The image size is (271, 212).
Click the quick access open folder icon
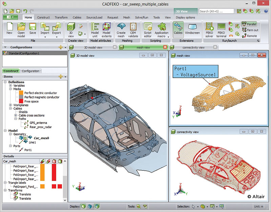click(12, 11)
